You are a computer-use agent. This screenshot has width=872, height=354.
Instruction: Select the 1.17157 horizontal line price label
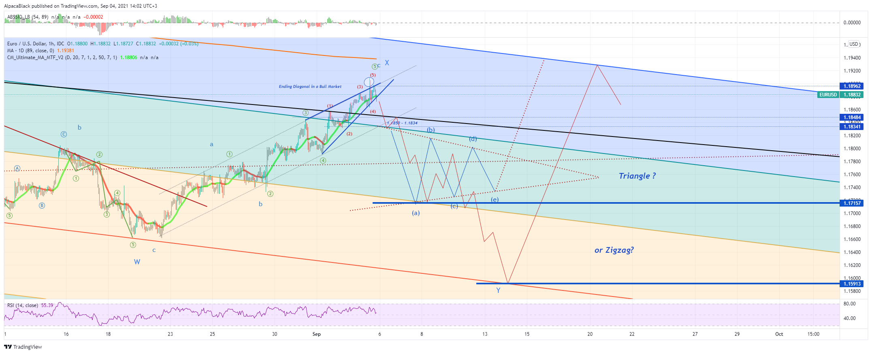[852, 203]
